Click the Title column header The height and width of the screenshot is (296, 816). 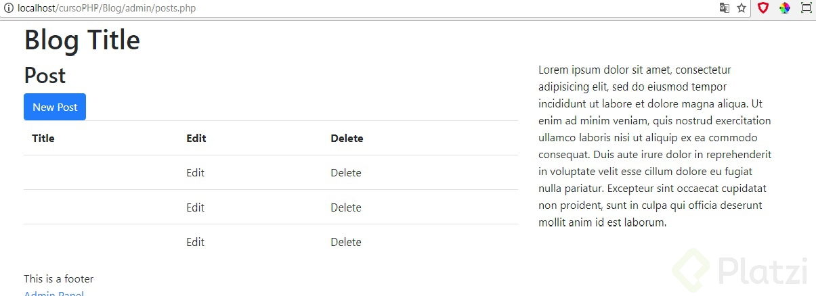[43, 139]
